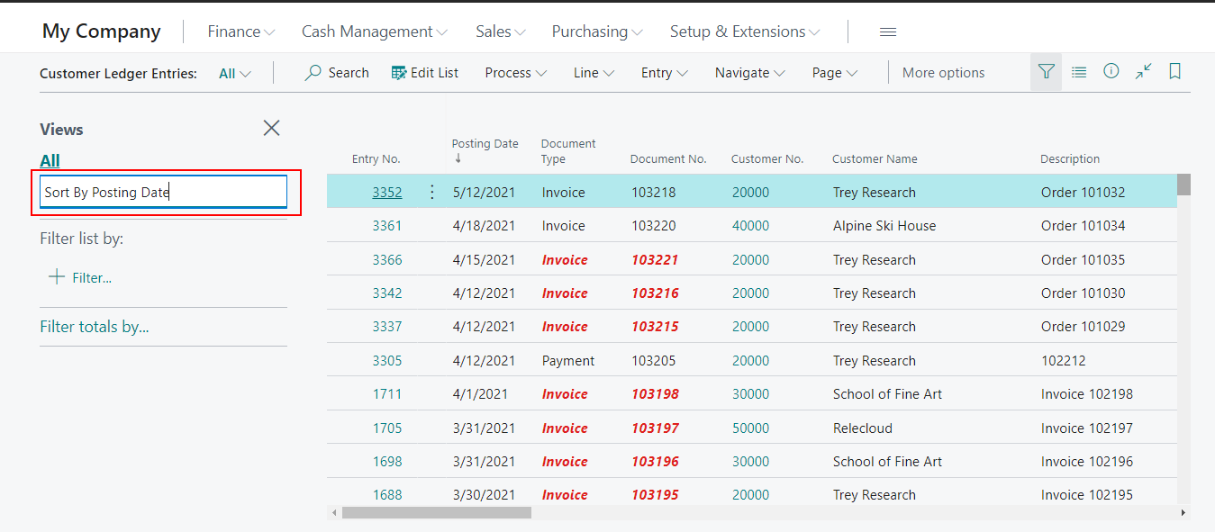
Task: Switch layout using the list view icon
Action: pyautogui.click(x=1079, y=70)
